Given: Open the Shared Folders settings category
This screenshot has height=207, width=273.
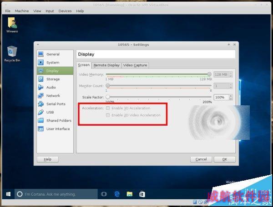Looking at the screenshot, I should (55, 120).
